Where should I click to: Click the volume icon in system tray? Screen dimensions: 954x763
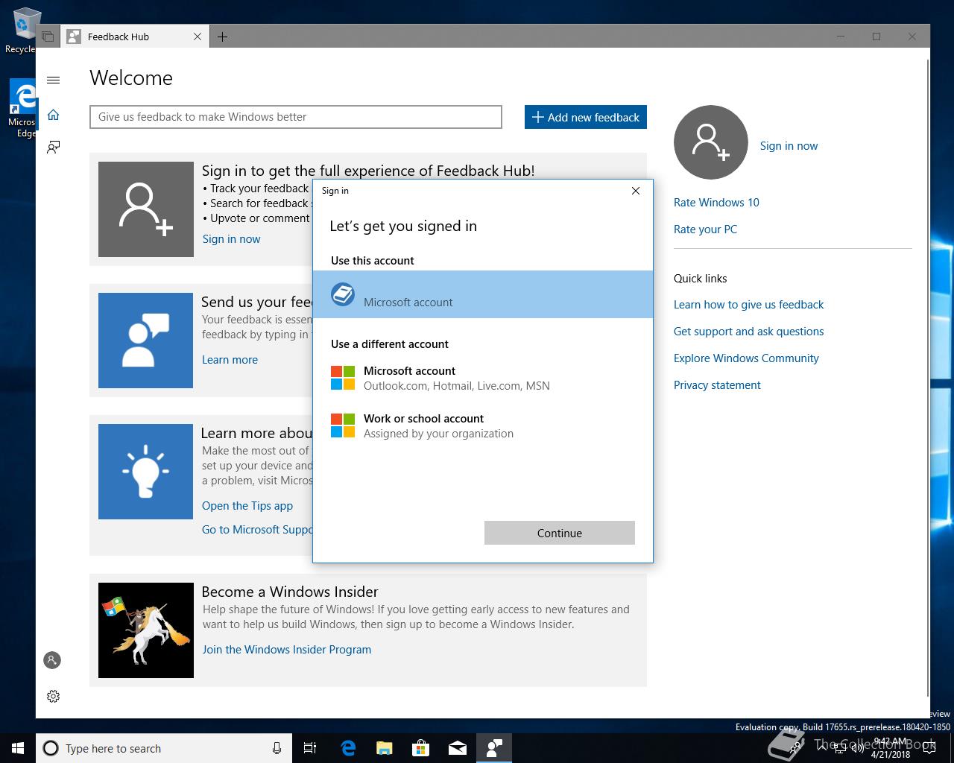[x=857, y=748]
